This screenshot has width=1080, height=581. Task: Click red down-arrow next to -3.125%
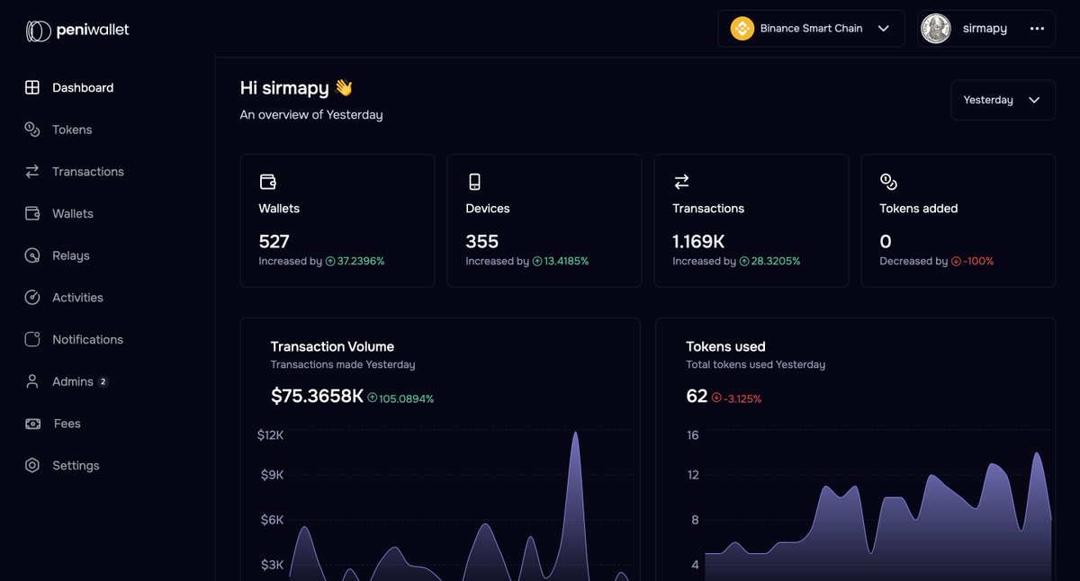pos(716,398)
